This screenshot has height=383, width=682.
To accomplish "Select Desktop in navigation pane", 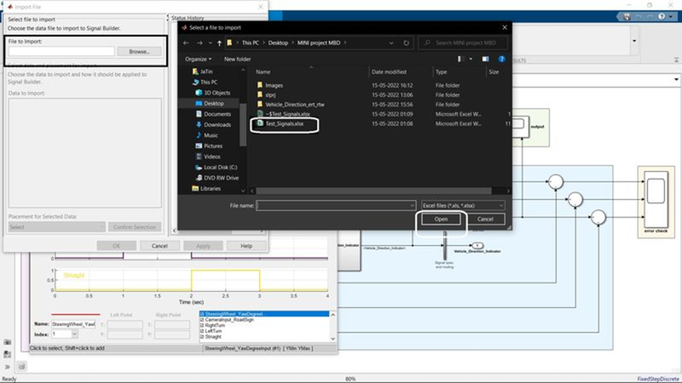I will pyautogui.click(x=214, y=103).
